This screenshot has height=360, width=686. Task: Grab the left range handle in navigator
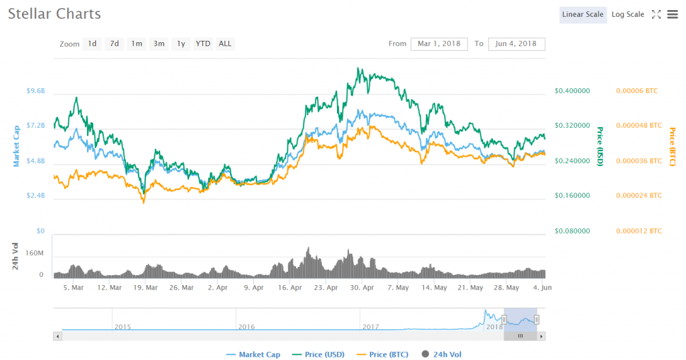pyautogui.click(x=504, y=320)
